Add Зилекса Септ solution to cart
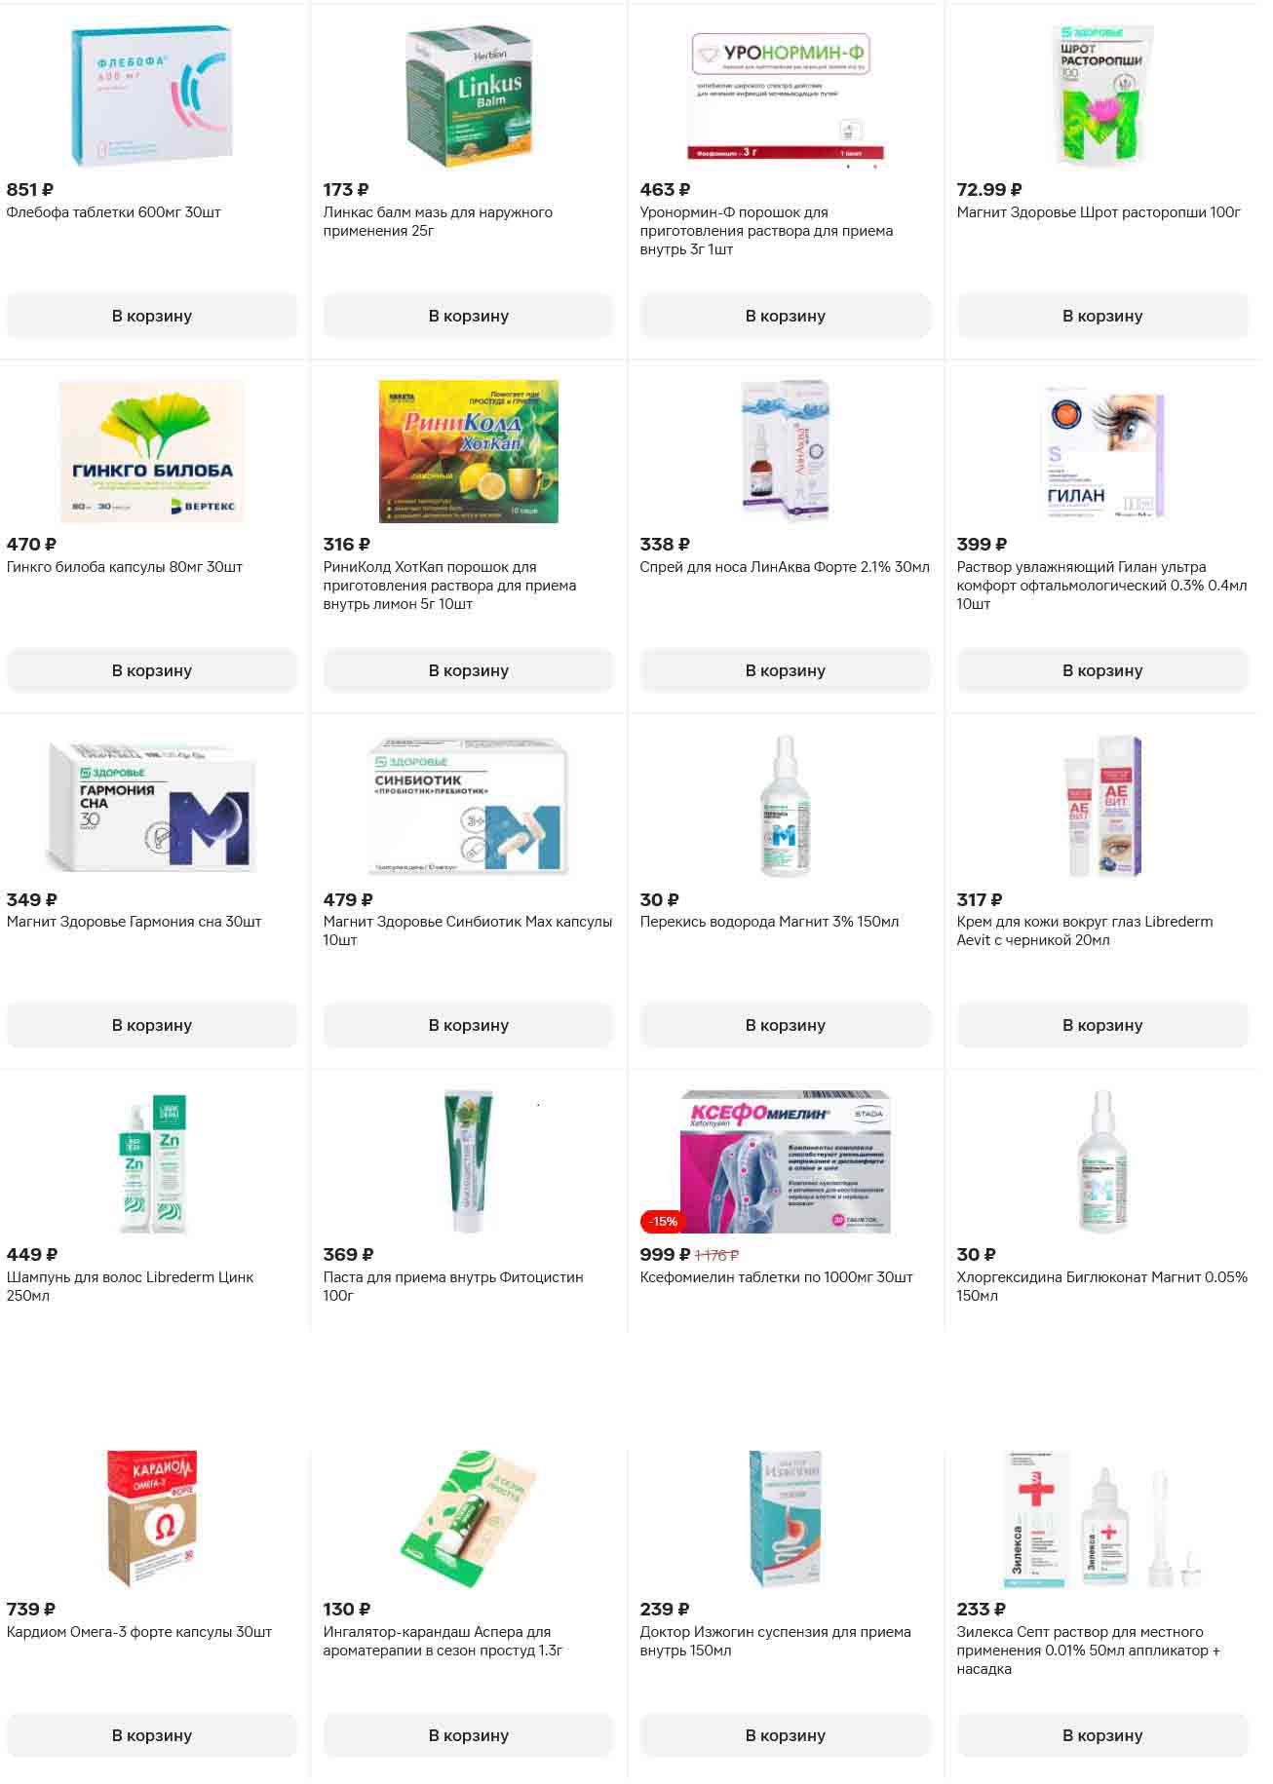The image size is (1273, 1784). (x=1102, y=1735)
